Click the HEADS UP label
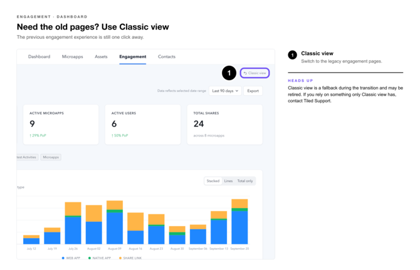This screenshot has height=270, width=420. pyautogui.click(x=300, y=81)
